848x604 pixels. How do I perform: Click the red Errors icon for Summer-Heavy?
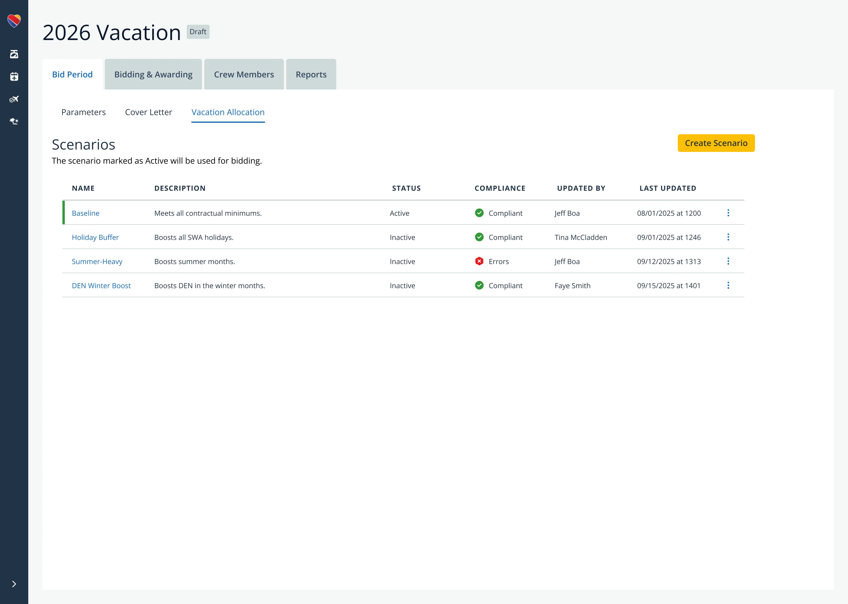479,261
